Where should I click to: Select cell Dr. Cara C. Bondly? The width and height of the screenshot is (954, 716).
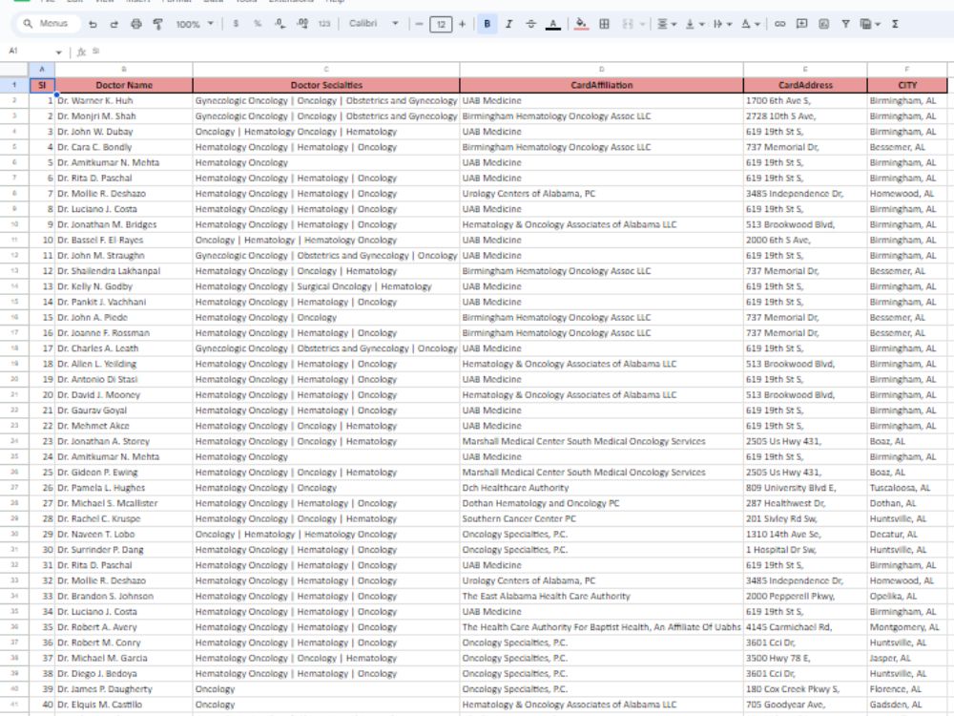coord(123,147)
